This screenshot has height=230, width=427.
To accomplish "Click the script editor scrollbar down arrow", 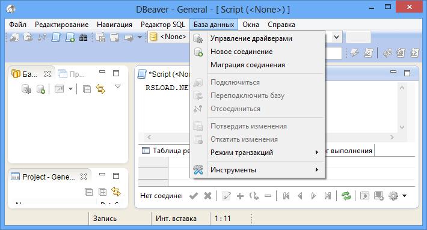I will pos(402,127).
